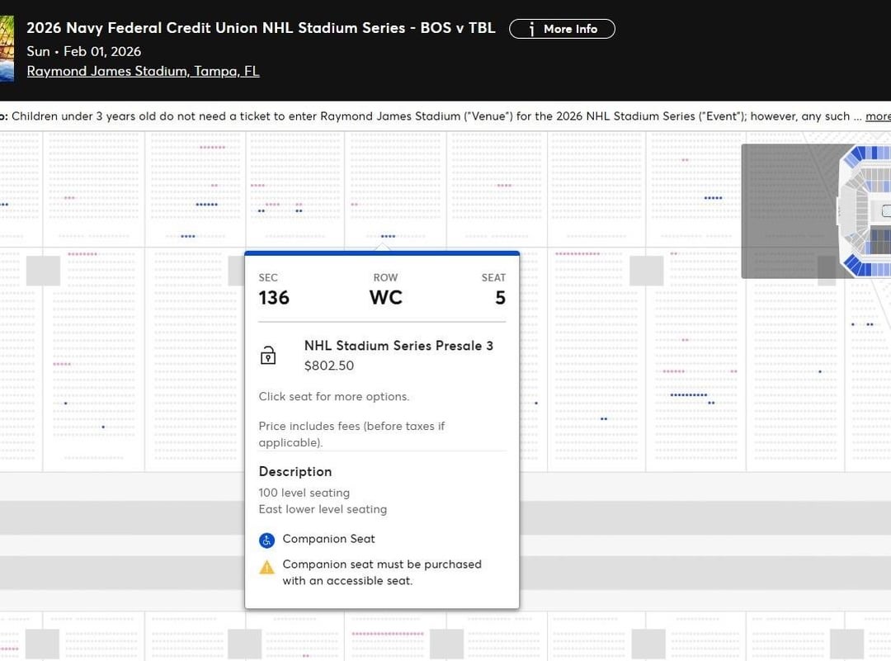Click the blue wheelchair Companion Seat icon
Viewport: 891px width, 661px height.
(x=266, y=540)
